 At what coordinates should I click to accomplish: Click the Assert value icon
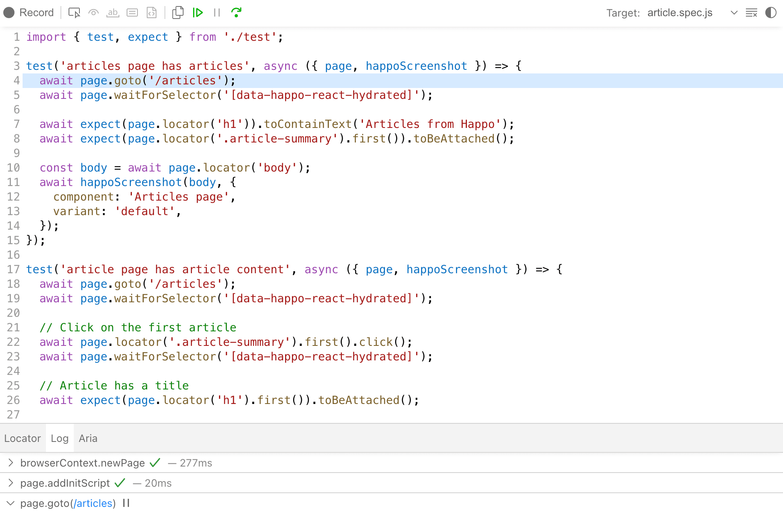[132, 13]
